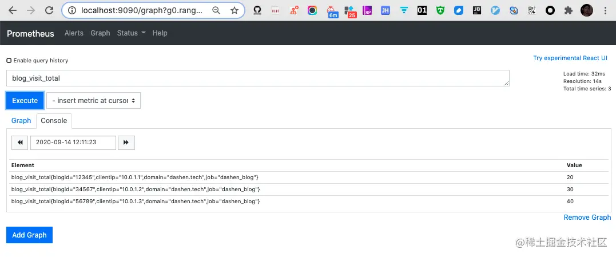Viewport: 616px width, 257px height.
Task: Click the light-blue V circle extension
Action: (x=495, y=11)
